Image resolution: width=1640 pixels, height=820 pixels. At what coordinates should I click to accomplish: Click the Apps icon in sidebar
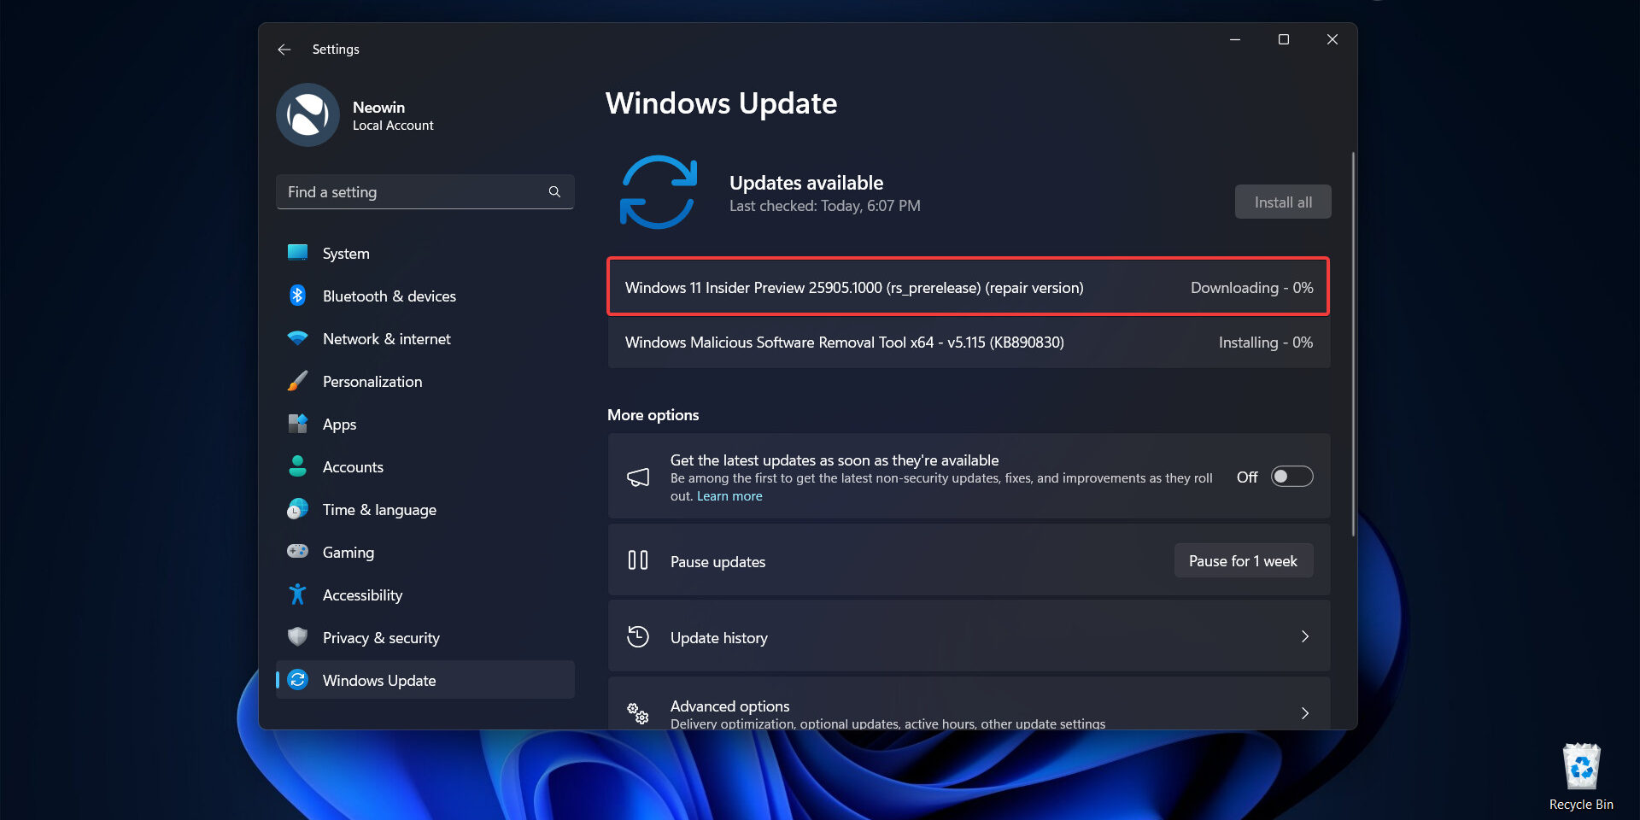[297, 424]
